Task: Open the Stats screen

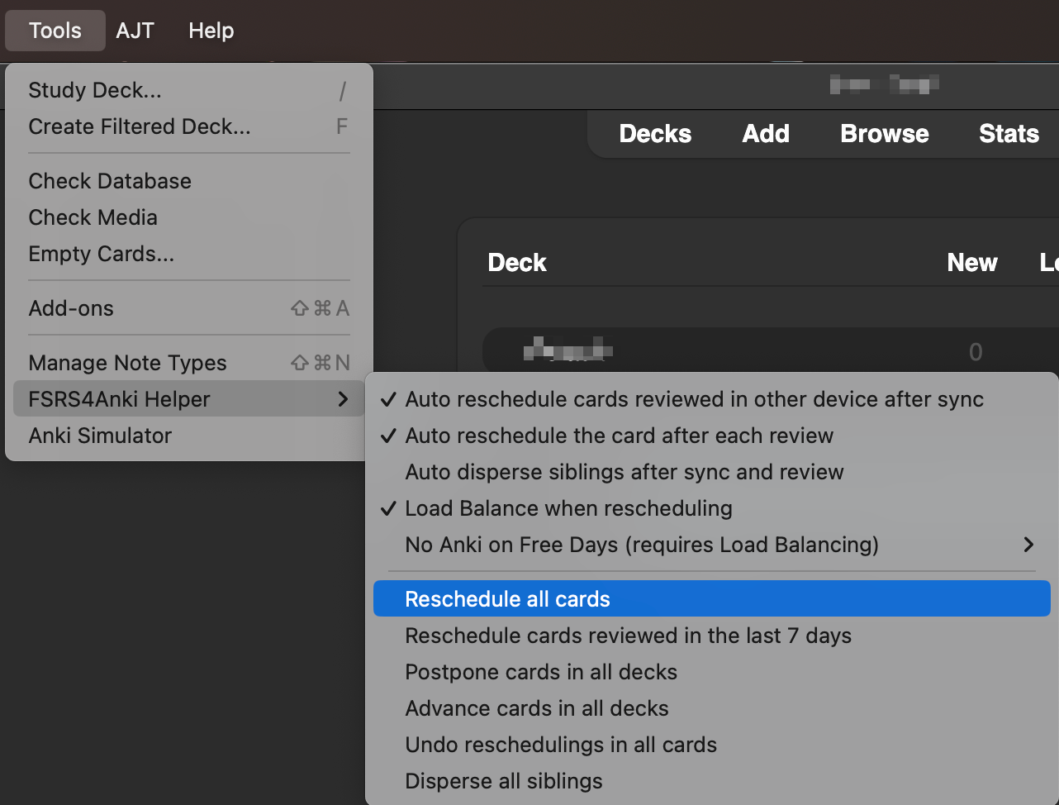Action: click(x=1009, y=133)
